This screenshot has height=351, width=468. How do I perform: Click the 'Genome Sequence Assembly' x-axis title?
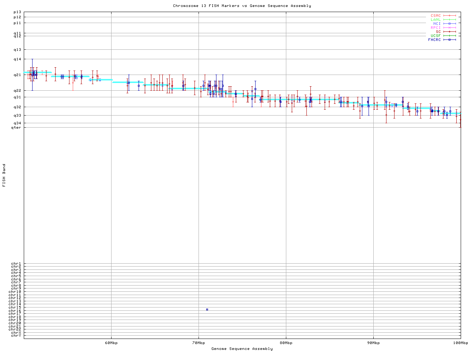tap(242, 349)
